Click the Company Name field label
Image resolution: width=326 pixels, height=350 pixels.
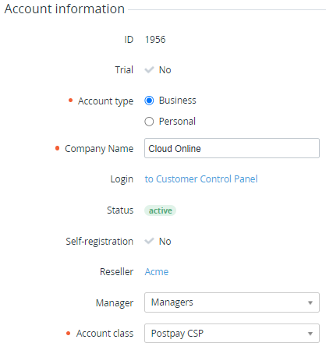coord(99,149)
